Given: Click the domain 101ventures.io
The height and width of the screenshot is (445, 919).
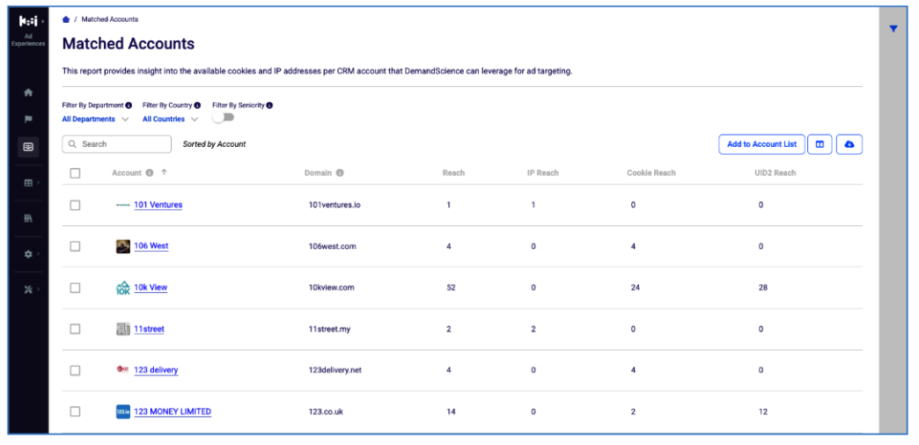Looking at the screenshot, I should pos(335,205).
